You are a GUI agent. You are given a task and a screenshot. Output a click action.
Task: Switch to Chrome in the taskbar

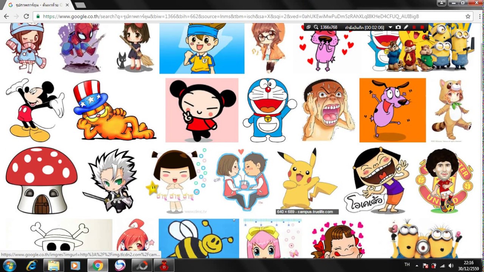(x=98, y=266)
